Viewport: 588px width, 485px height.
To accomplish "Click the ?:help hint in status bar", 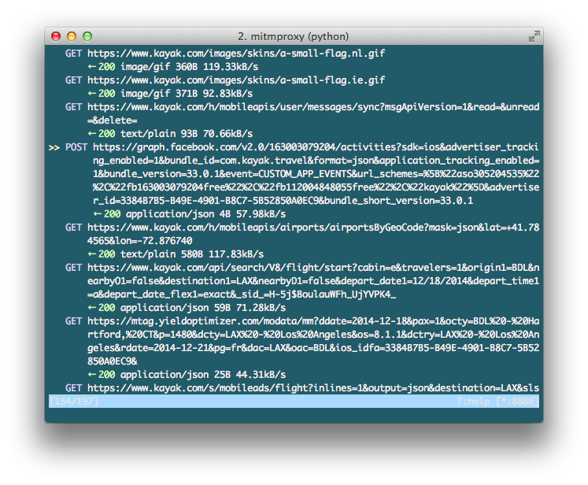I will click(473, 402).
